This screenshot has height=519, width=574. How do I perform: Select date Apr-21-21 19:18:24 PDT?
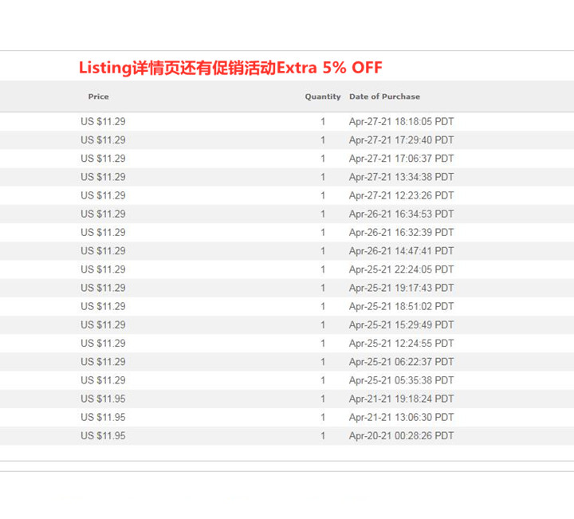[401, 399]
